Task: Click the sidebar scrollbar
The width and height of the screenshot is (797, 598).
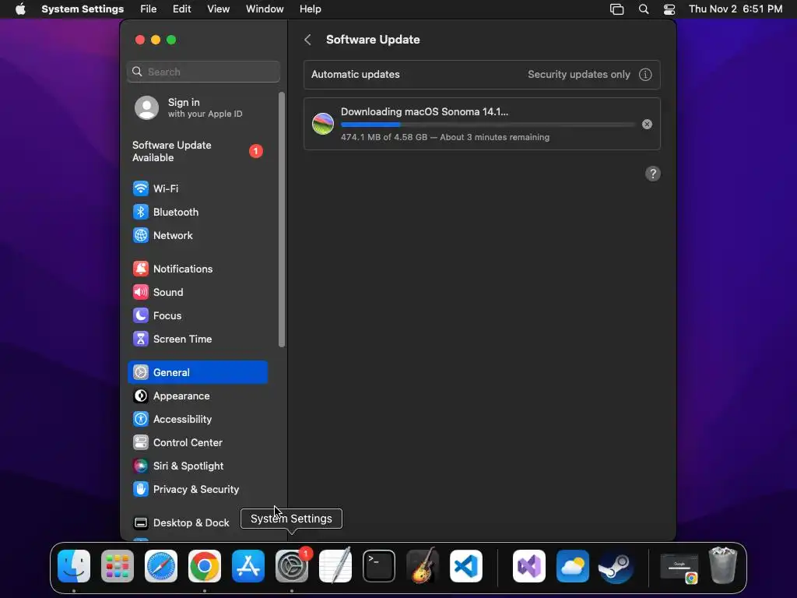Action: point(282,220)
